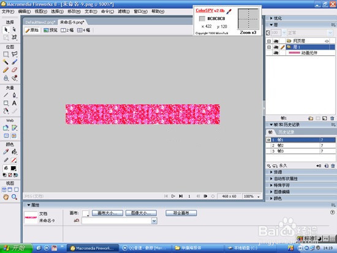
Task: Collapse the 帧和历史记录 panel
Action: [x=271, y=125]
